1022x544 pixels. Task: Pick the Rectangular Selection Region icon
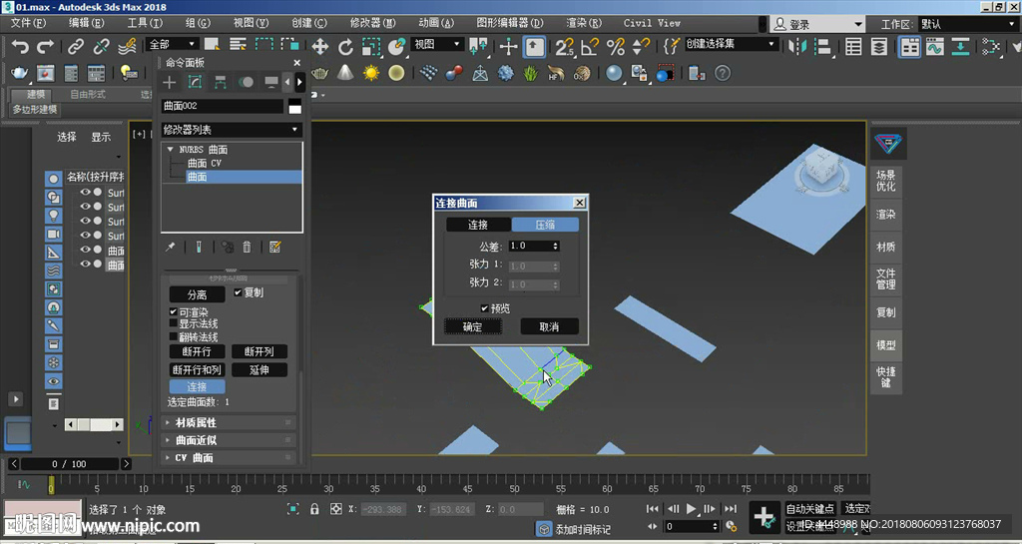point(263,44)
